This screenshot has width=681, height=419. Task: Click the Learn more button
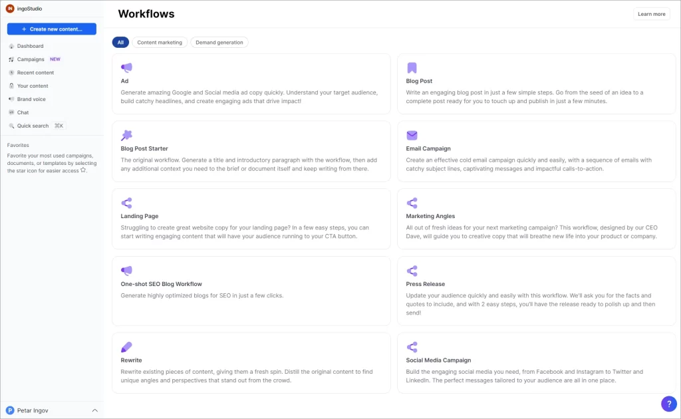point(651,13)
